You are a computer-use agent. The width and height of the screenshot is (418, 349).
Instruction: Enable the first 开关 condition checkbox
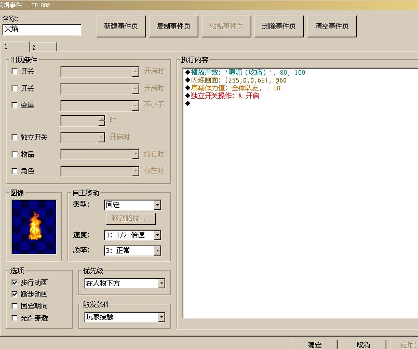[x=15, y=72]
